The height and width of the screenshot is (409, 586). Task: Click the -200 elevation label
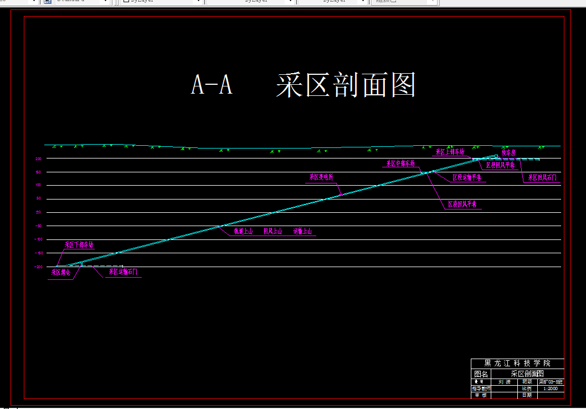[38, 267]
